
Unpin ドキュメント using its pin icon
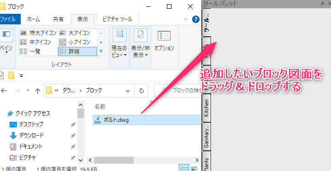[x=73, y=147]
